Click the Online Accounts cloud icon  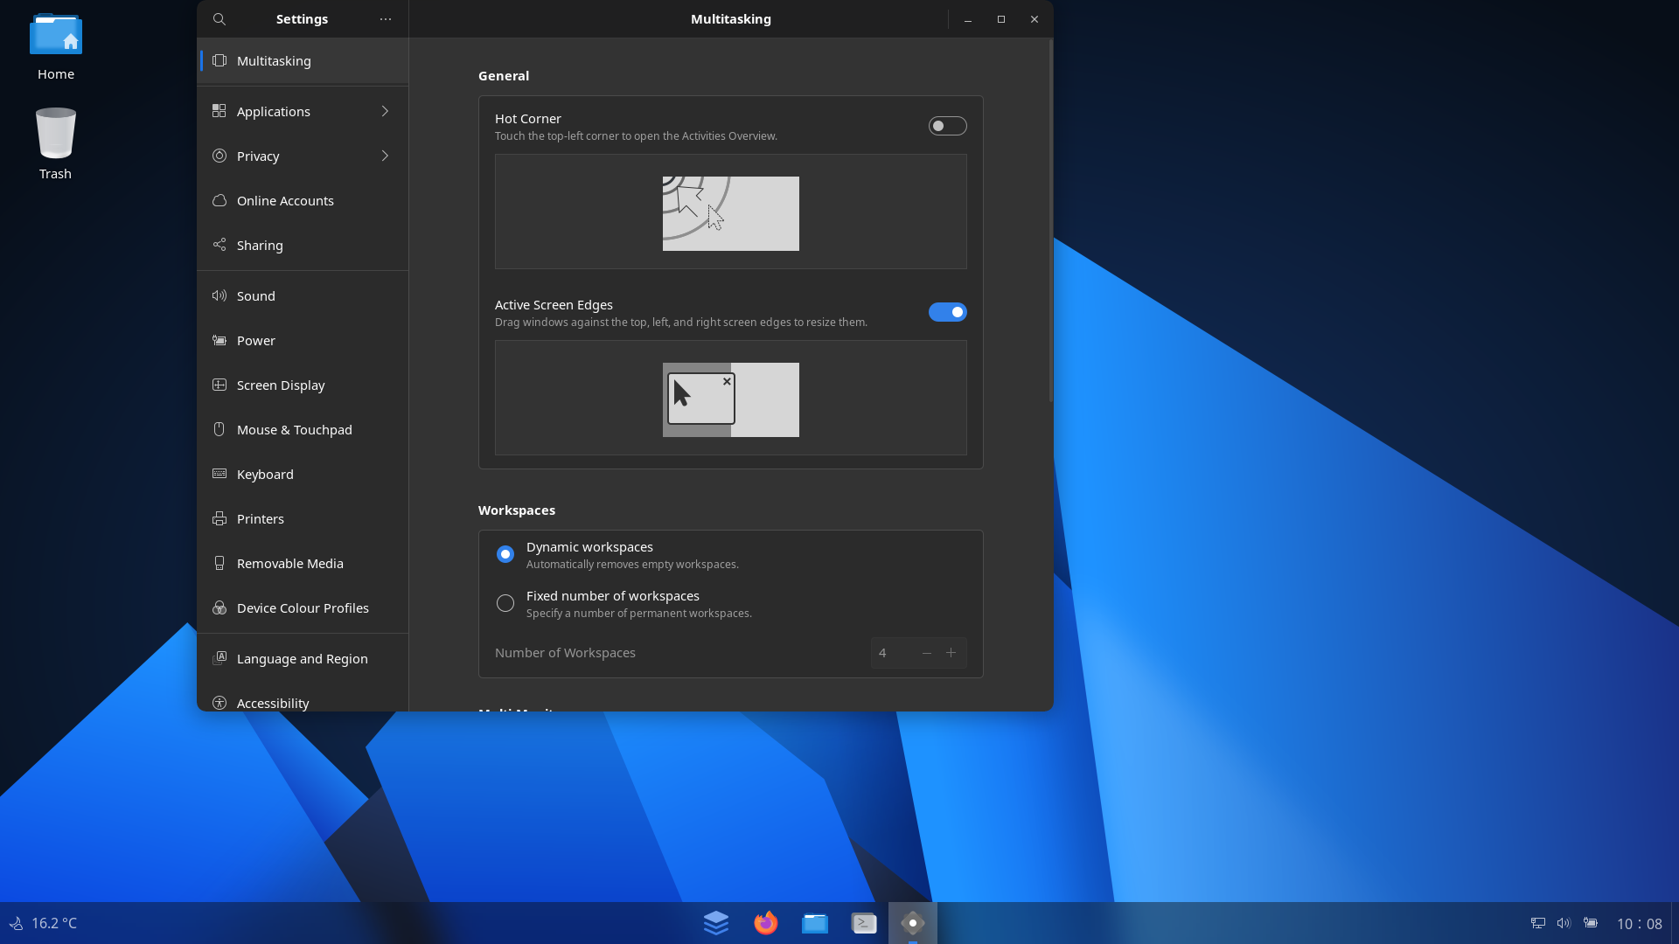(x=219, y=201)
